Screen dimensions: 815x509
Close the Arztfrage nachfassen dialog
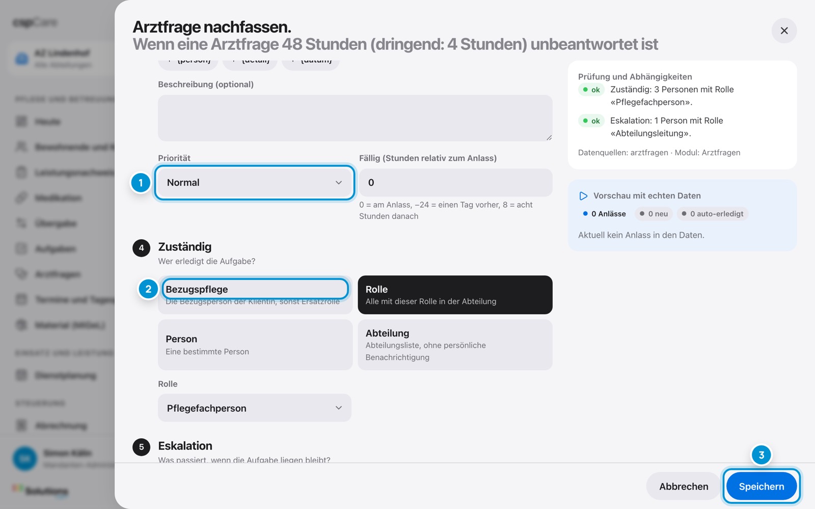coord(784,31)
